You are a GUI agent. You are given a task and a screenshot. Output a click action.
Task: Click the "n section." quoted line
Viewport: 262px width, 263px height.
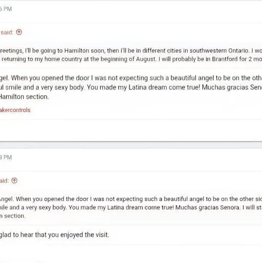click(13, 216)
